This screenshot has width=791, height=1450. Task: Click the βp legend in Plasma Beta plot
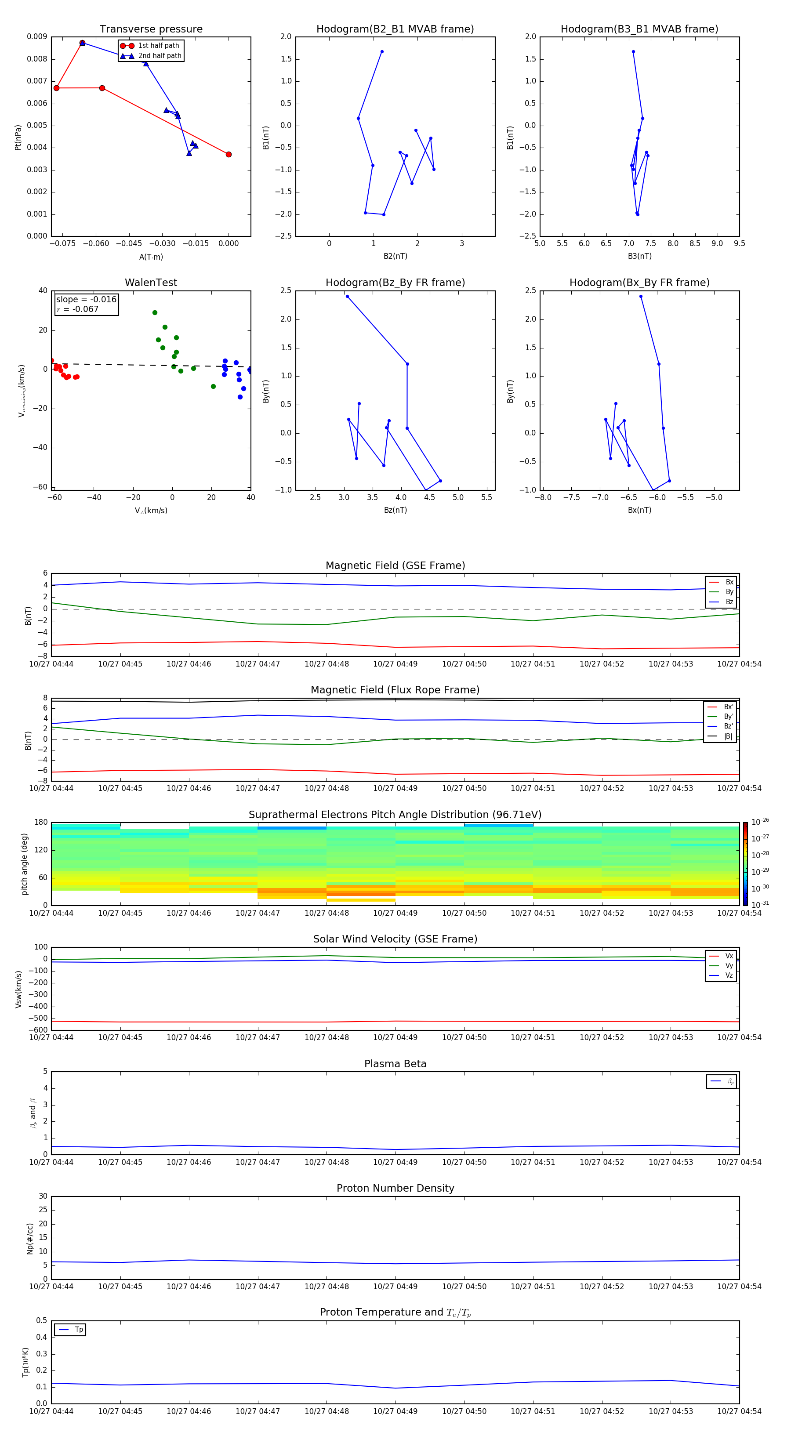[x=722, y=1081]
